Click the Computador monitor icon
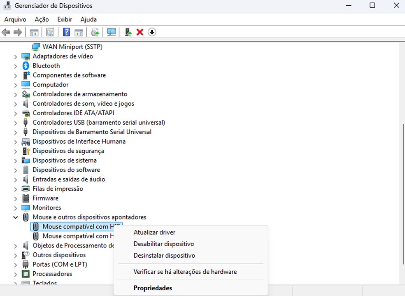The height and width of the screenshot is (296, 405). [x=26, y=85]
